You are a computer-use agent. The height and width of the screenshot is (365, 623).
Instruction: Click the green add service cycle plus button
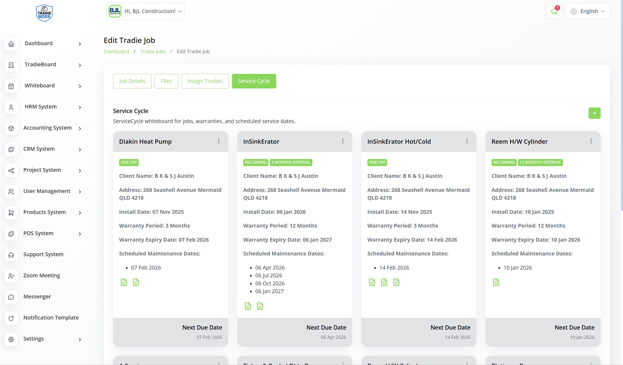tap(594, 113)
